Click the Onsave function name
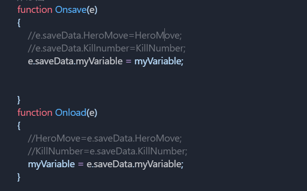Viewport: 307px width, 191px height. [x=71, y=10]
